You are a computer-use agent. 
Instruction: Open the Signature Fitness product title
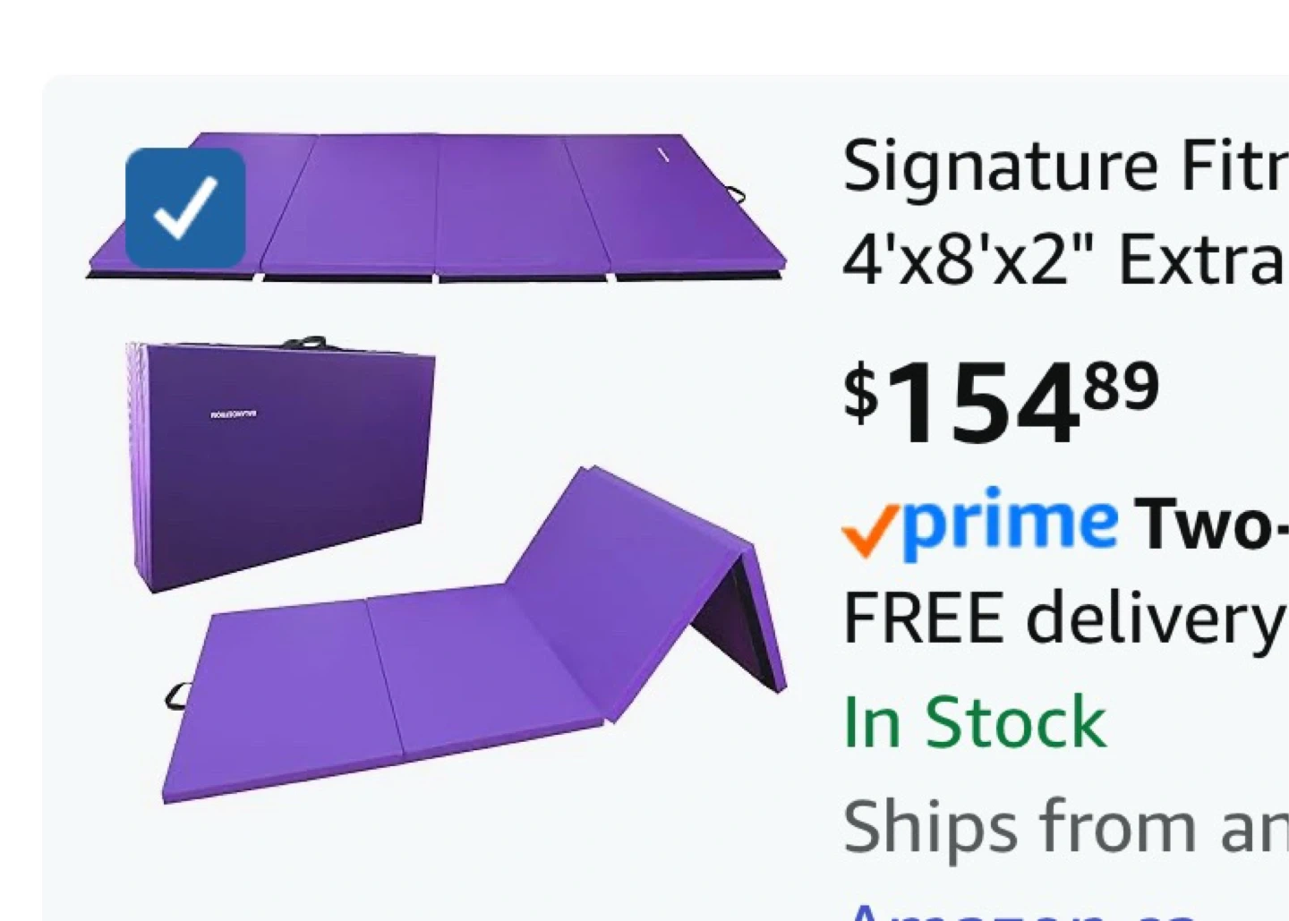[x=1065, y=166]
